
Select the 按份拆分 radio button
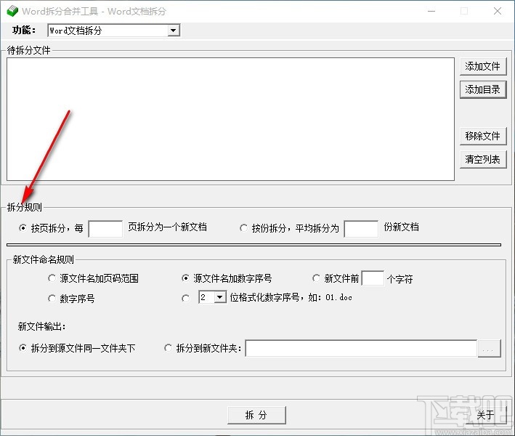click(243, 227)
